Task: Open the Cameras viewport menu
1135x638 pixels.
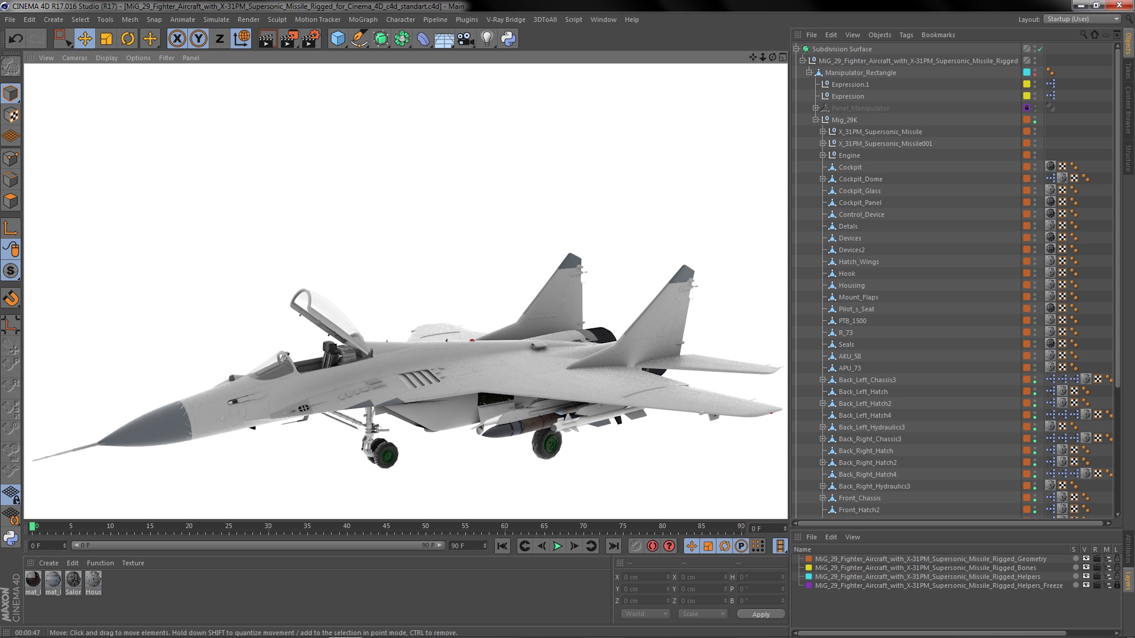Action: click(x=74, y=58)
